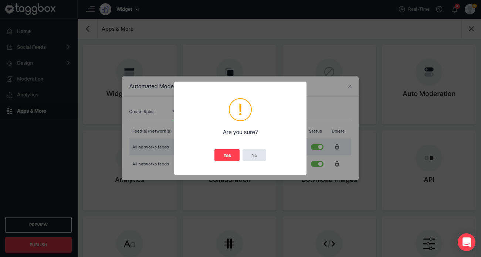
Task: Cancel with the No button
Action: point(254,155)
